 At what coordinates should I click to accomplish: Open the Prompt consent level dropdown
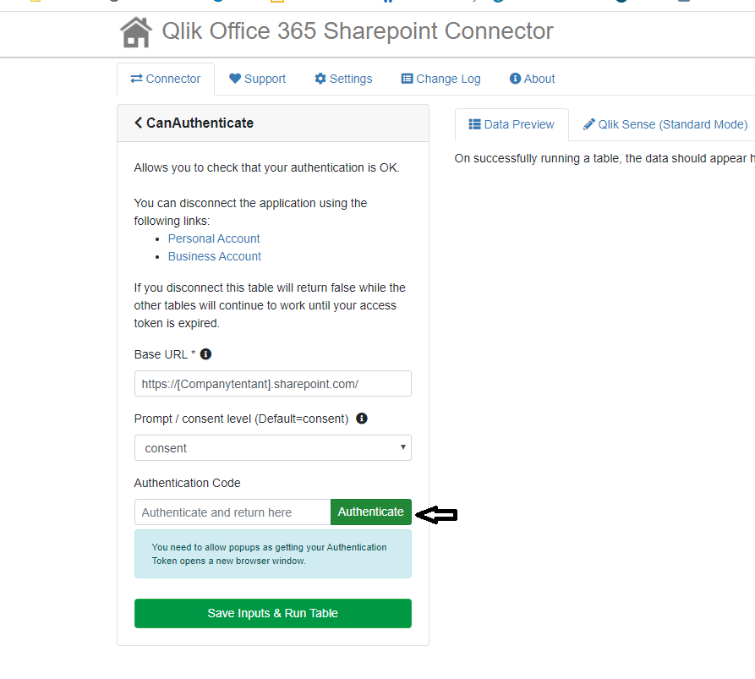pos(403,447)
